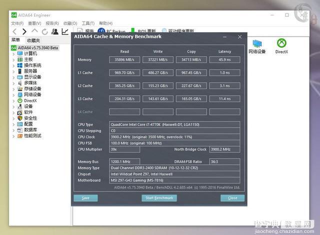The image size is (320, 235).
Task: Click the Chipset Intel Wildcat Point Z97 text
Action: (x=141, y=174)
